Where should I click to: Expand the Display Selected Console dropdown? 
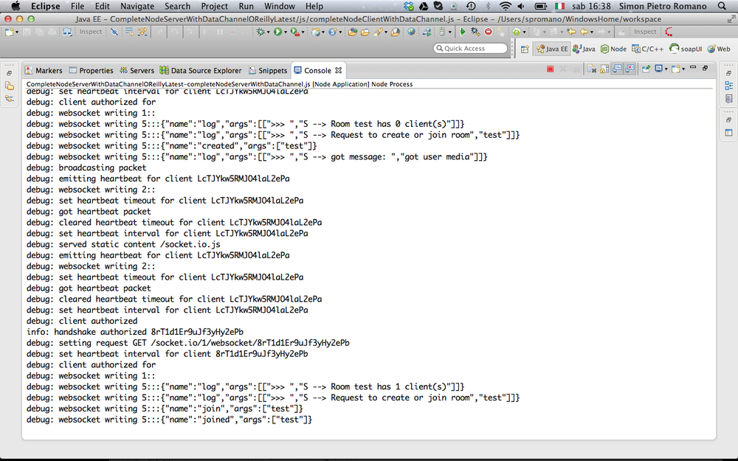(666, 69)
